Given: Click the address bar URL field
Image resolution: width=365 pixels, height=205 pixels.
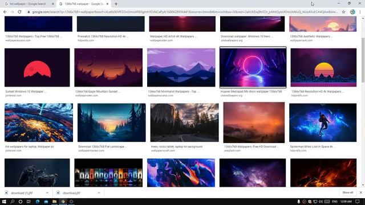Looking at the screenshot, I should click(x=185, y=12).
